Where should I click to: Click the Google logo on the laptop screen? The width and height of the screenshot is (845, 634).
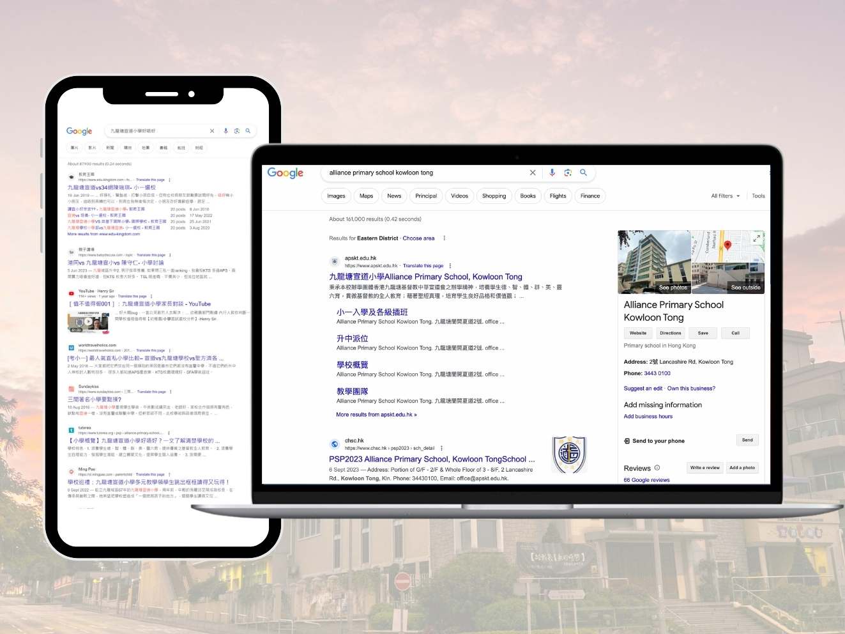[x=285, y=173]
